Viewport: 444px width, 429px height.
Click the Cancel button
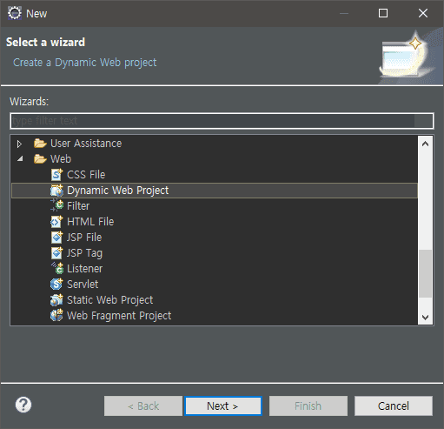pyautogui.click(x=394, y=406)
